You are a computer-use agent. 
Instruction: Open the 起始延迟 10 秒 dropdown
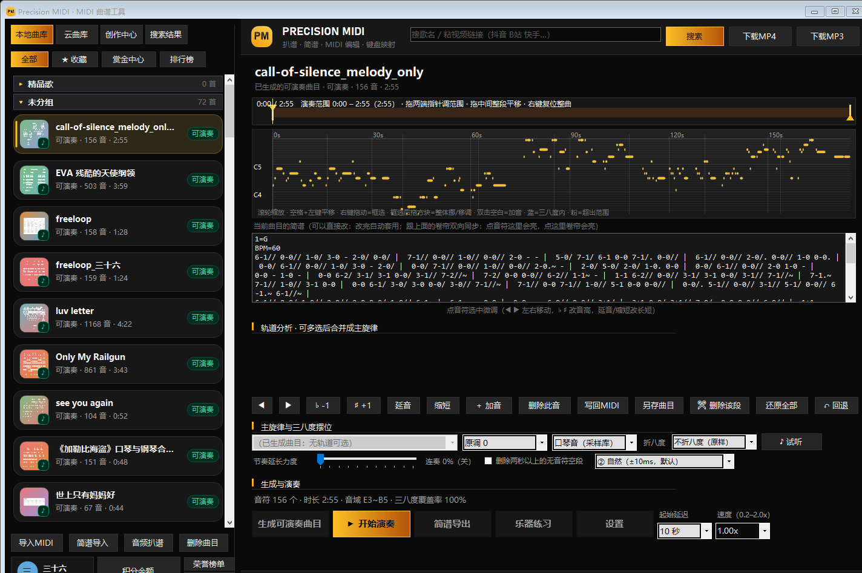684,531
